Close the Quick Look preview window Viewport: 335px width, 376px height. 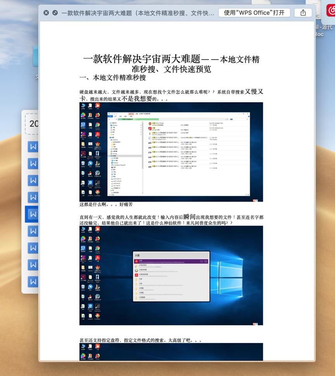[x=46, y=12]
